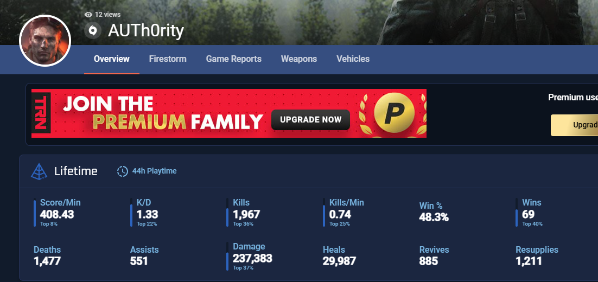Click the Win % value 48.3%

tap(434, 217)
